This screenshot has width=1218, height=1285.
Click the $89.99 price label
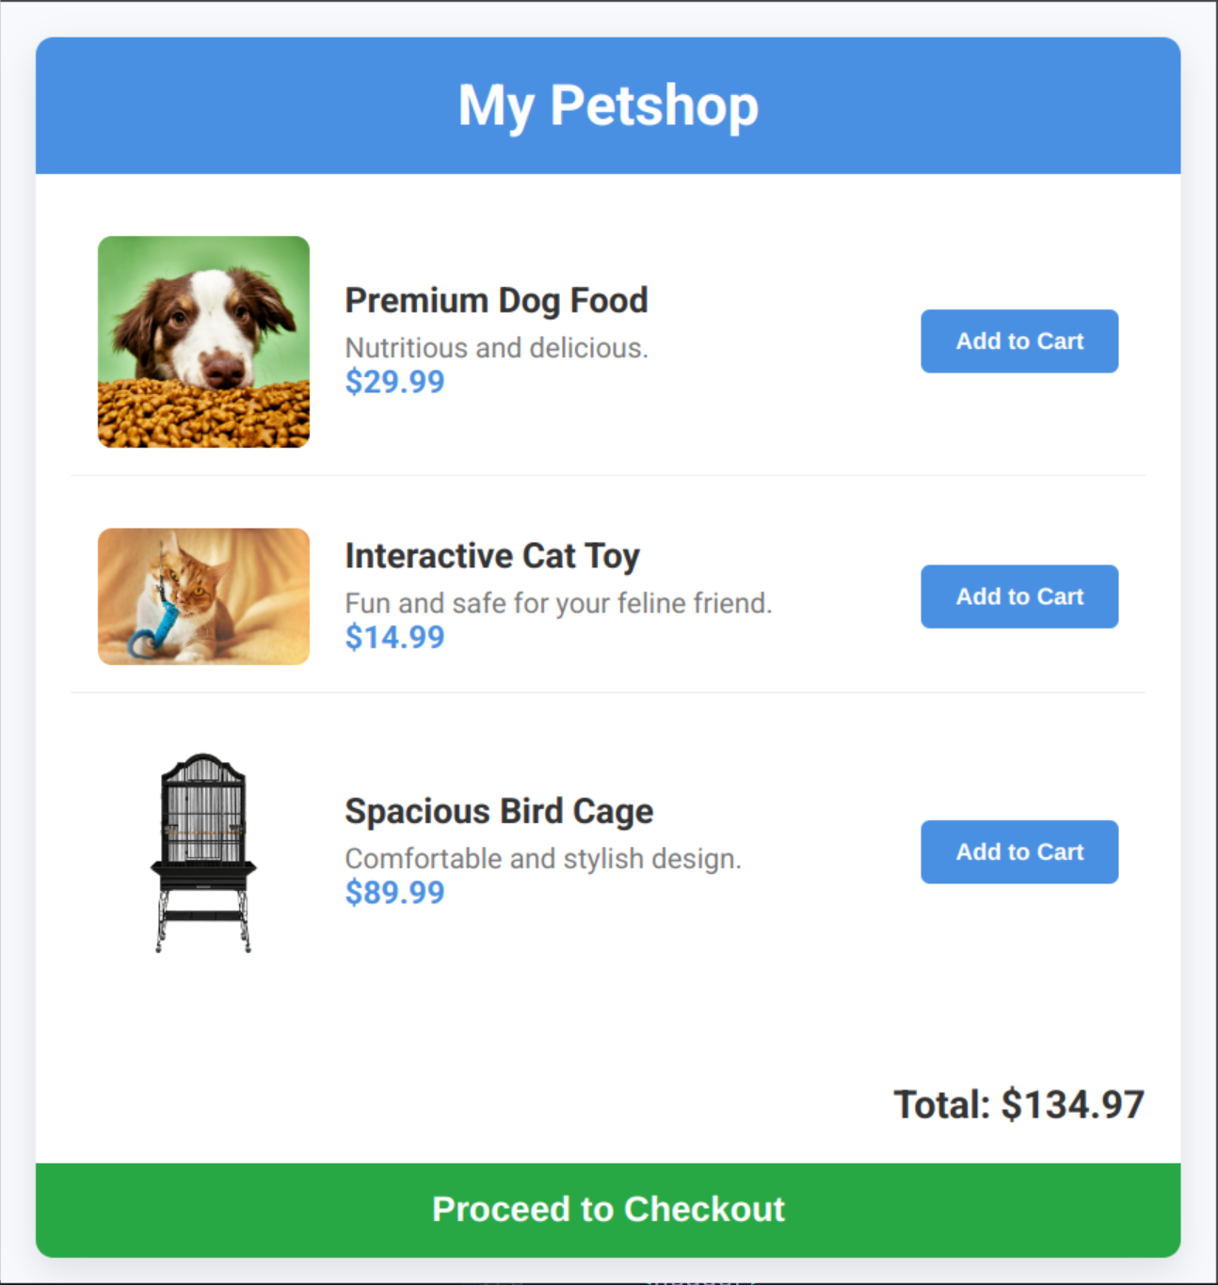pyautogui.click(x=394, y=893)
